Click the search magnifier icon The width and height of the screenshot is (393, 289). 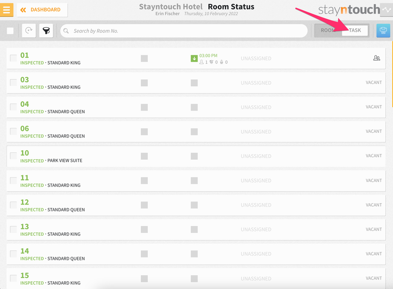tap(66, 31)
